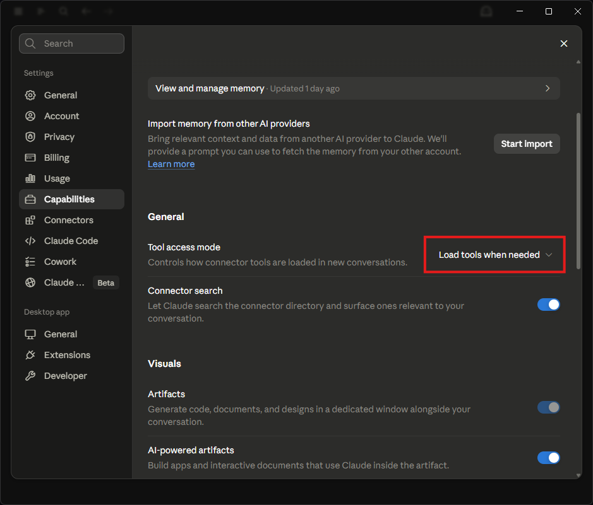Disable AI-powered artifacts switch

(x=548, y=458)
